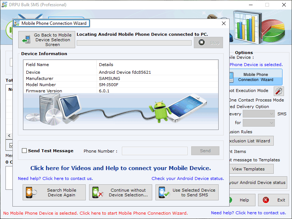Click the Execution Mode tool icon
The width and height of the screenshot is (292, 219).
tap(278, 91)
